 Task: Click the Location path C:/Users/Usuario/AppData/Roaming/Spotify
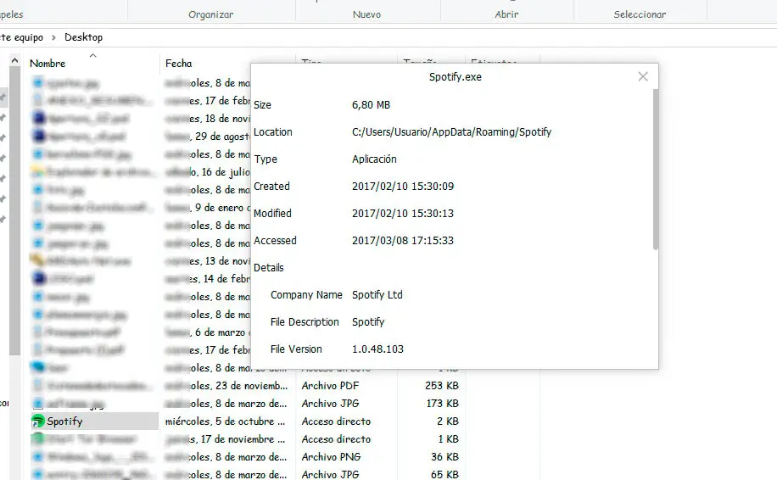[x=451, y=131]
